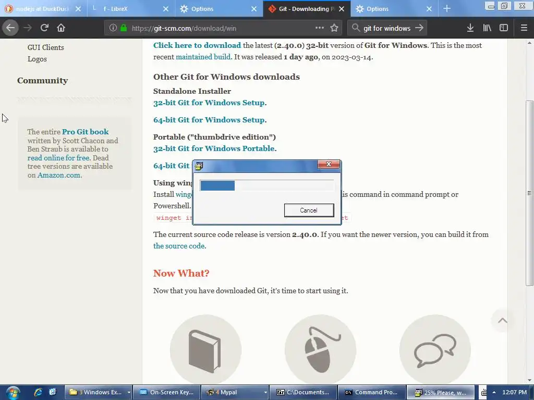Image resolution: width=534 pixels, height=400 pixels.
Task: Click the chat bubbles icon circle
Action: [435, 350]
